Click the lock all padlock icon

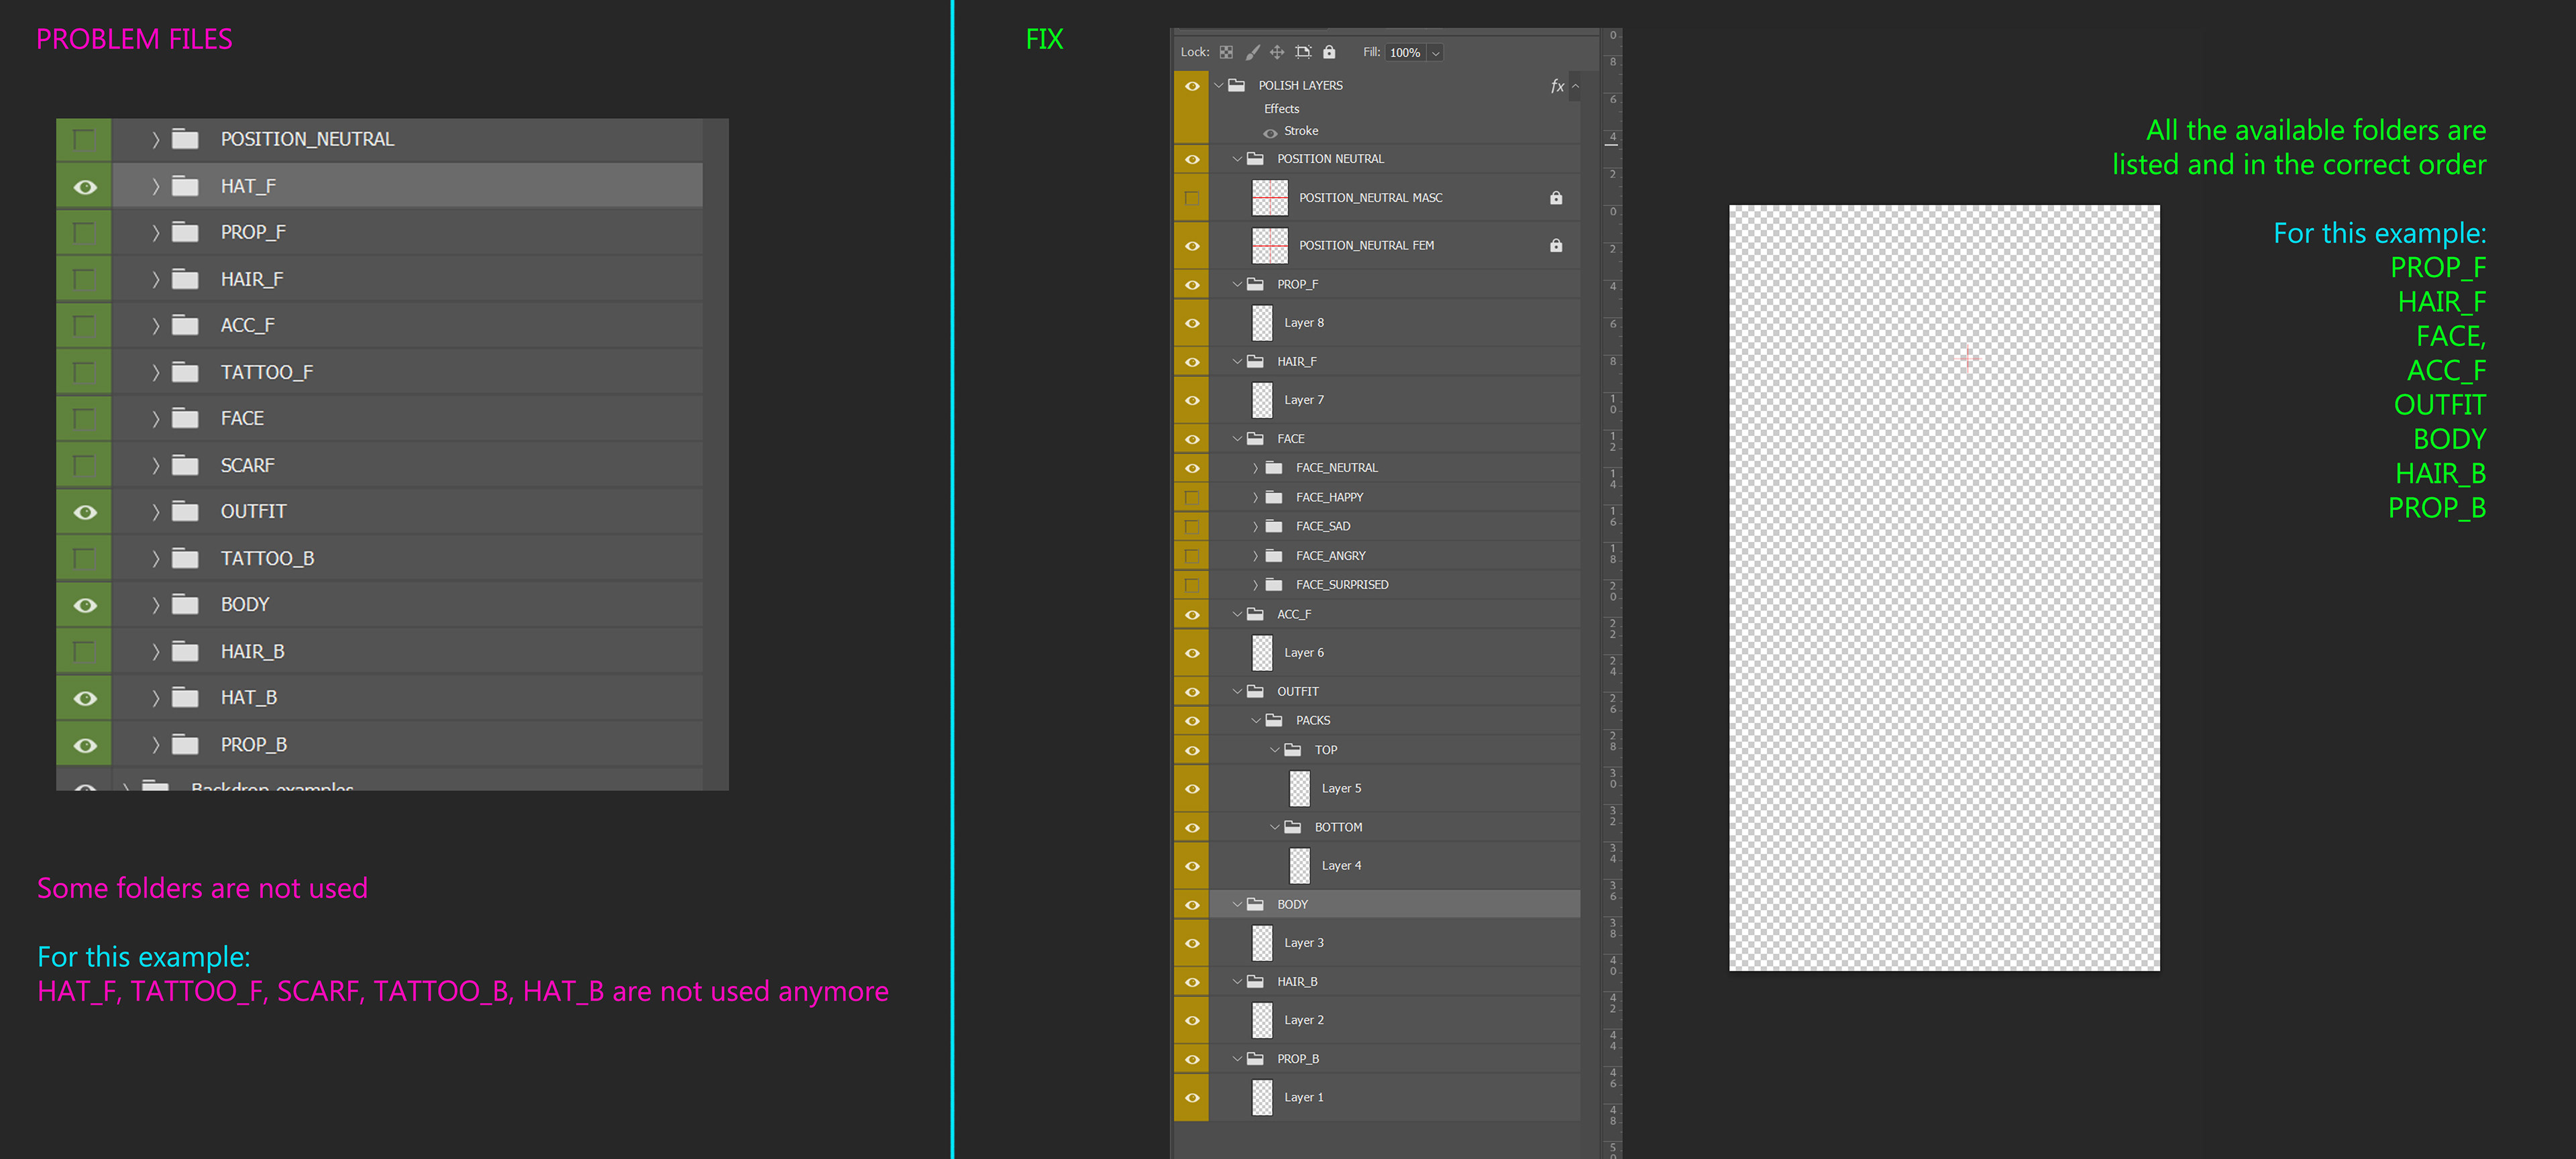click(1329, 52)
